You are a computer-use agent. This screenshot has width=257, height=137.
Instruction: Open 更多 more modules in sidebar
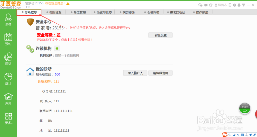(x=8, y=118)
